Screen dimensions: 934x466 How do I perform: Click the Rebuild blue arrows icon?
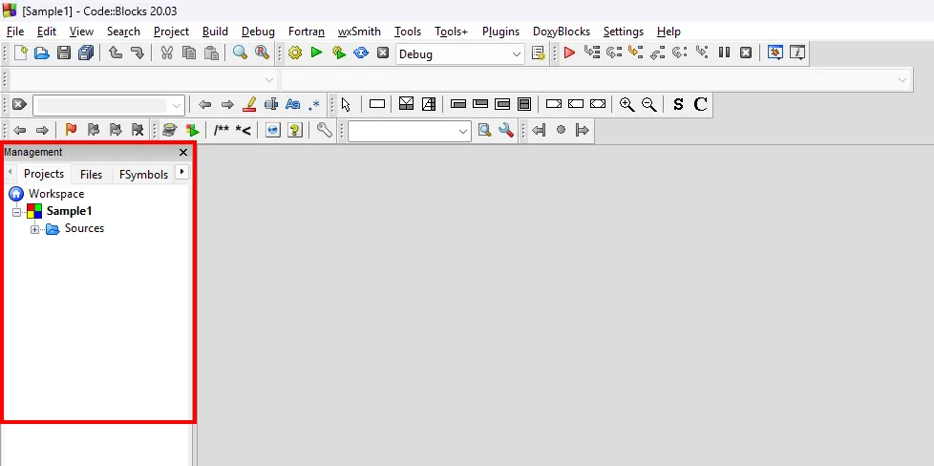(360, 53)
